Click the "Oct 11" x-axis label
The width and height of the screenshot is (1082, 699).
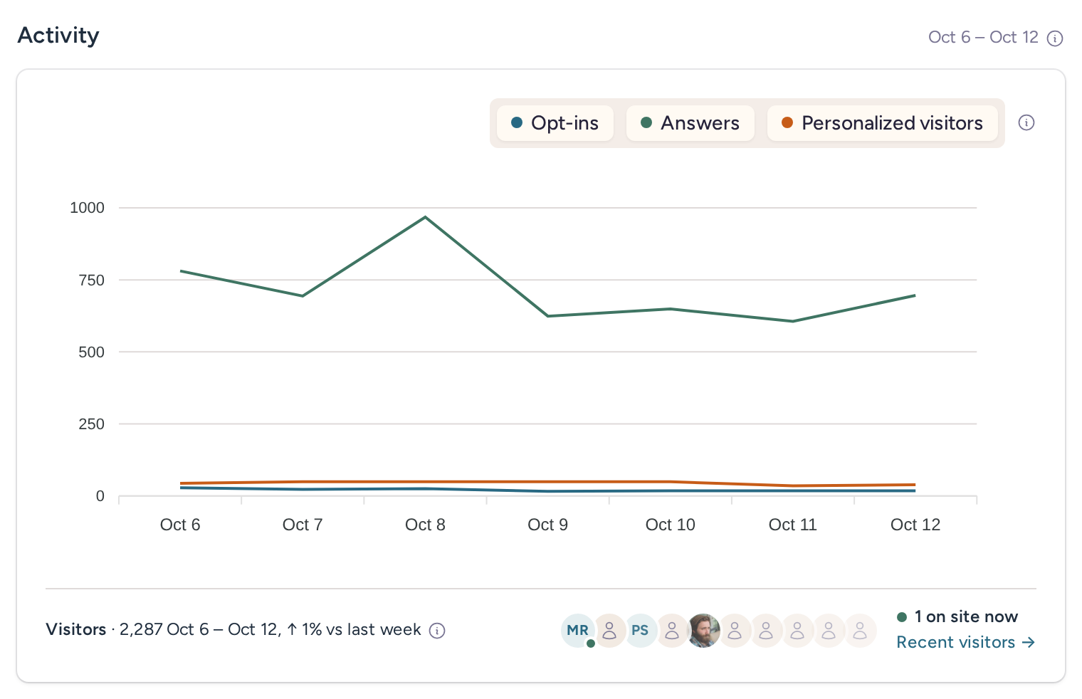792,525
